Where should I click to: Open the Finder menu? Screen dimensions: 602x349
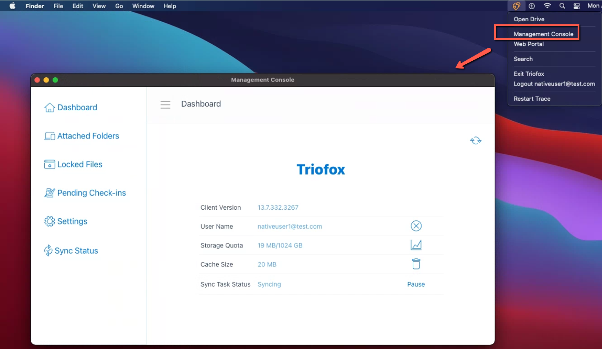click(35, 6)
